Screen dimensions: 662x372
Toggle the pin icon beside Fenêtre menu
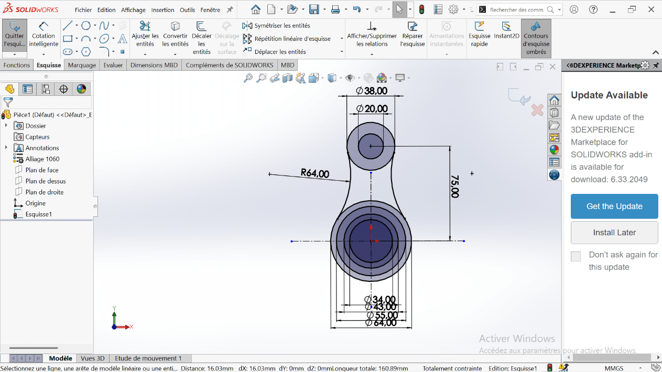pos(230,10)
